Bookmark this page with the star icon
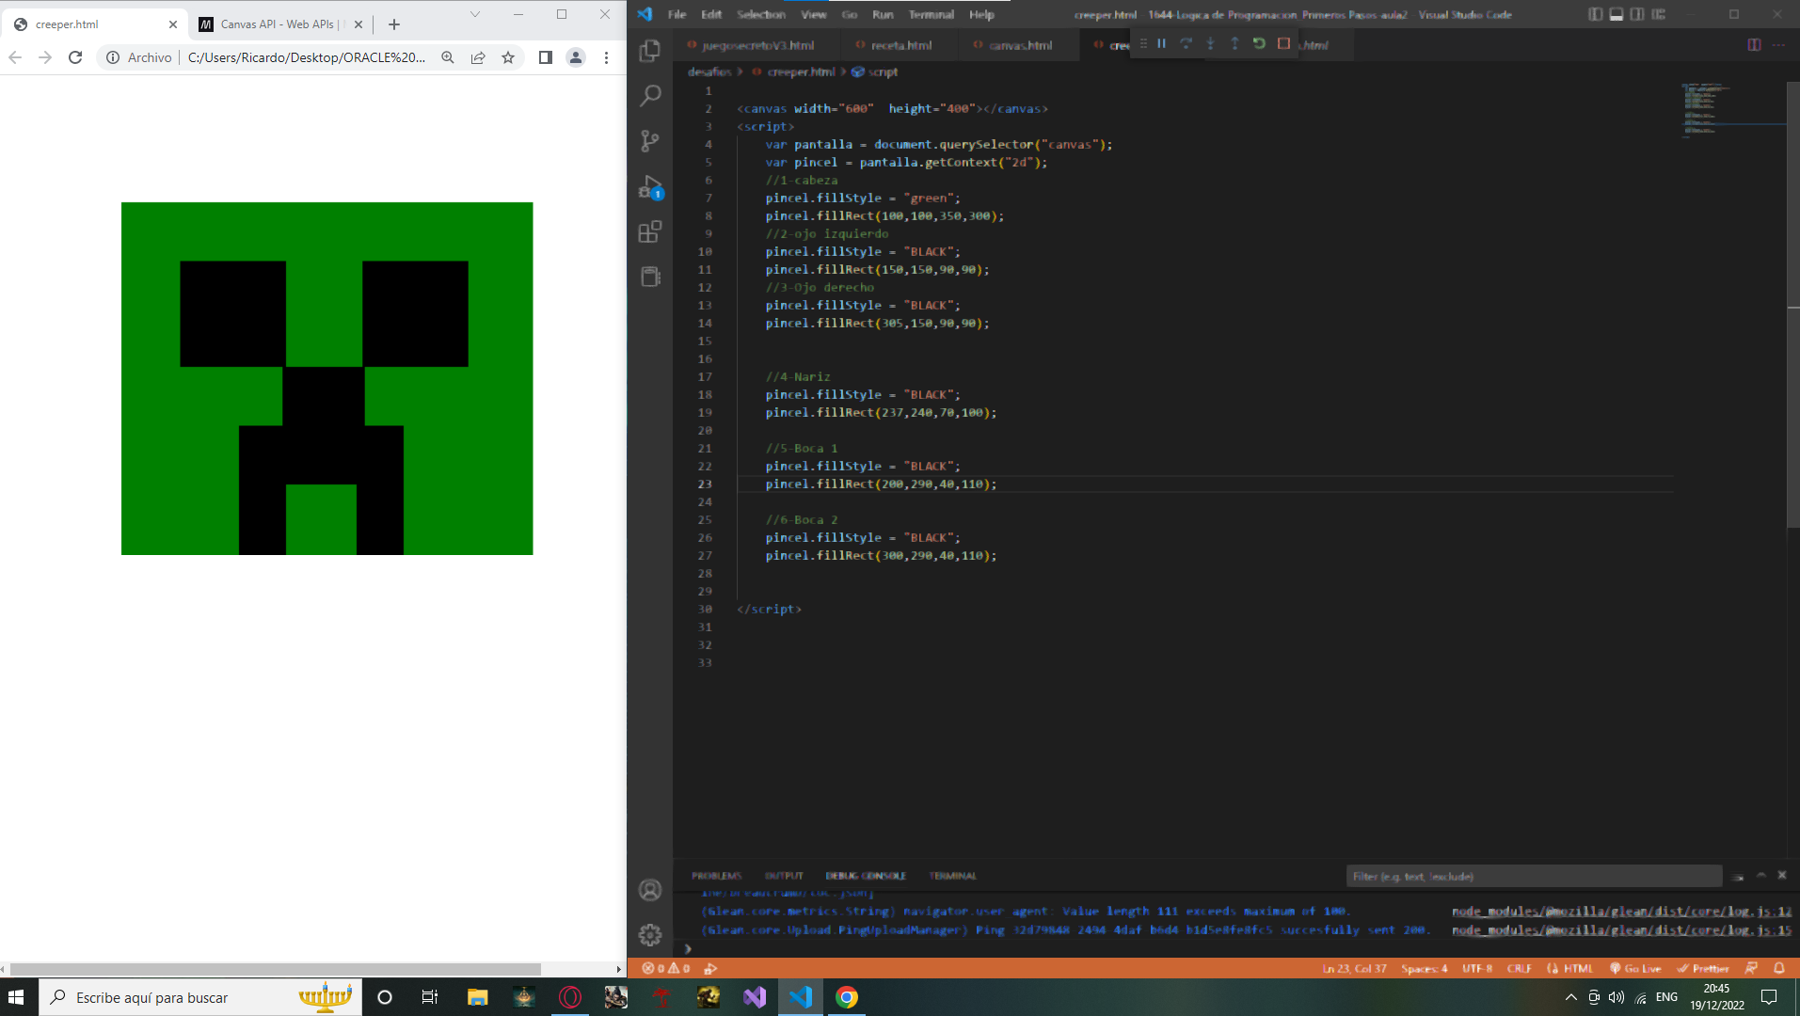 (x=508, y=57)
